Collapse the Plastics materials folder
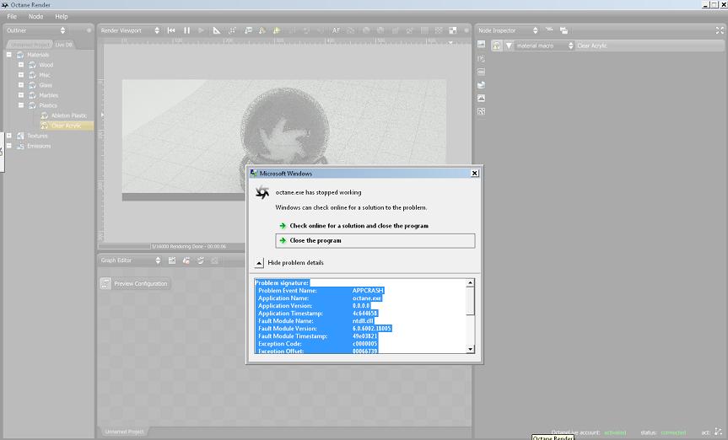This screenshot has width=728, height=440. pyautogui.click(x=21, y=105)
